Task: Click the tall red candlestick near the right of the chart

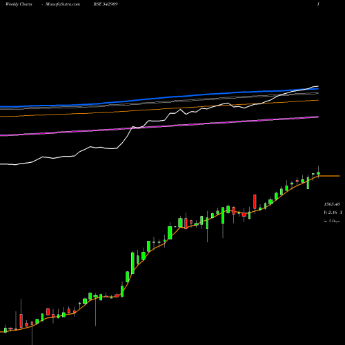Action: pos(255,201)
